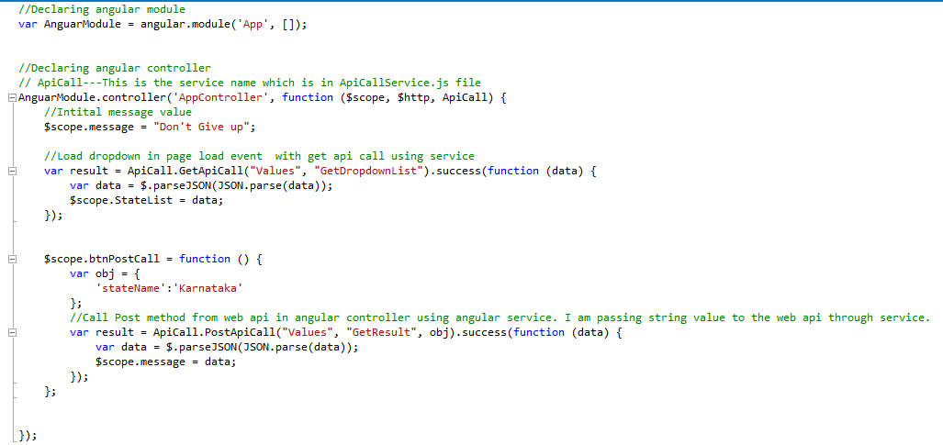The image size is (943, 445).
Task: Click the 'stateName' key string
Action: (131, 289)
